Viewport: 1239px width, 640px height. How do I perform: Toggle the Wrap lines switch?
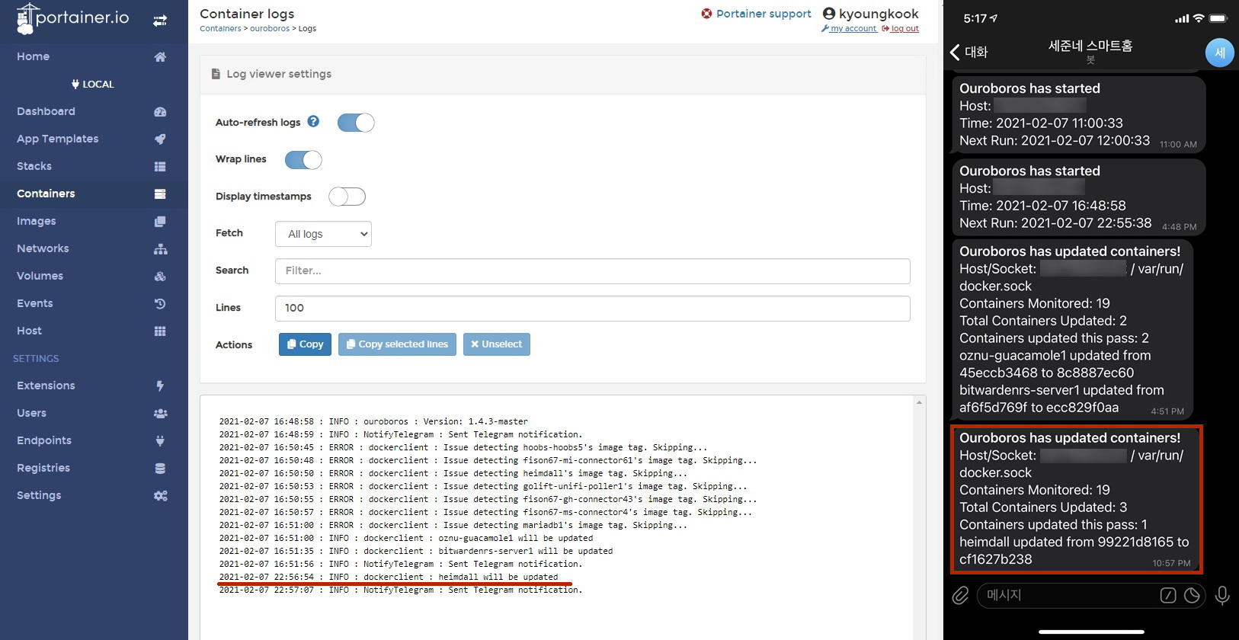pos(303,160)
